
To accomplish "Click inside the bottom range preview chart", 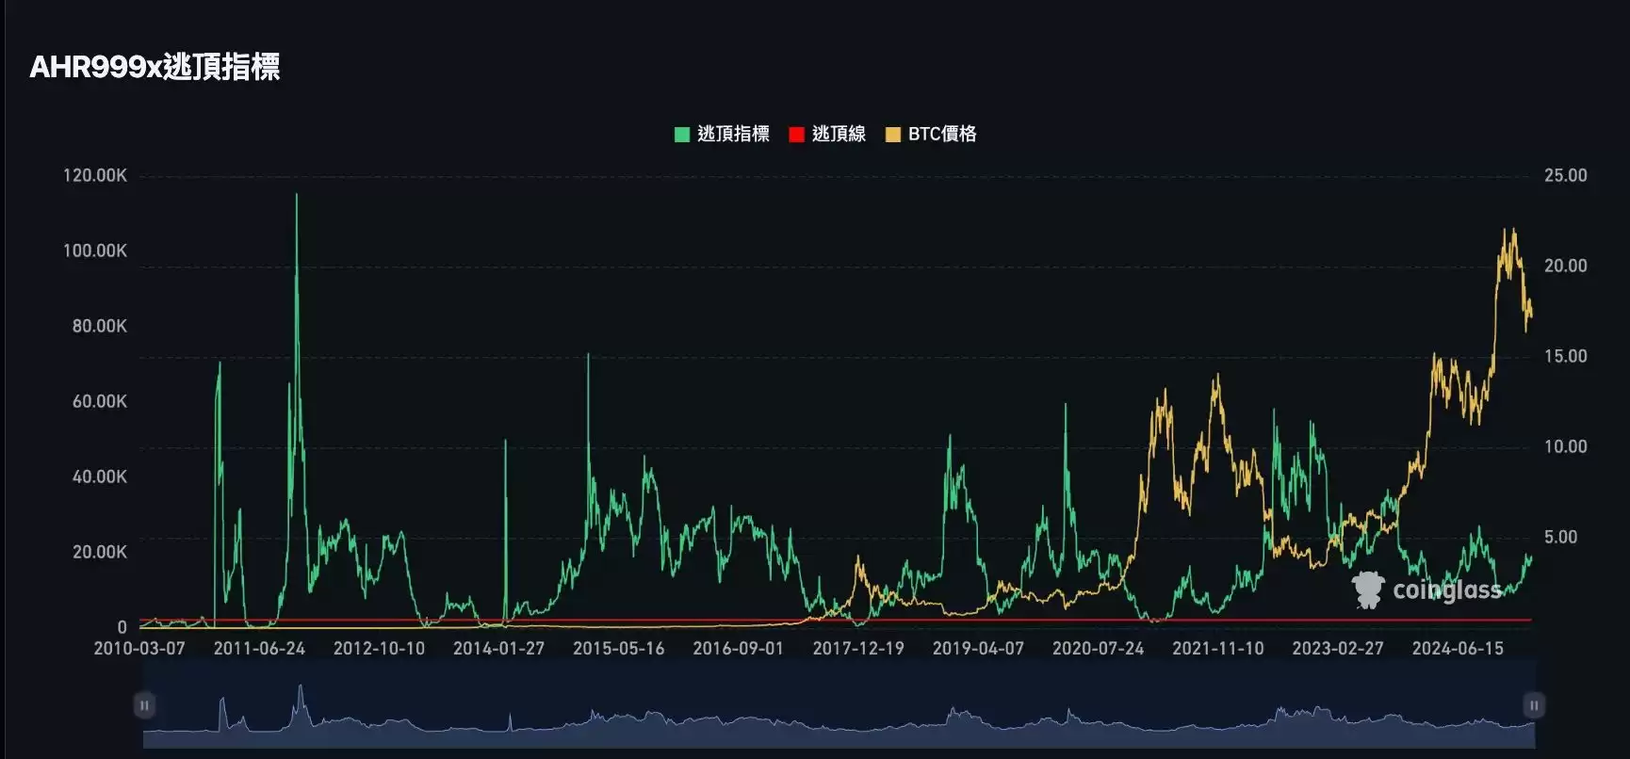I will click(839, 720).
